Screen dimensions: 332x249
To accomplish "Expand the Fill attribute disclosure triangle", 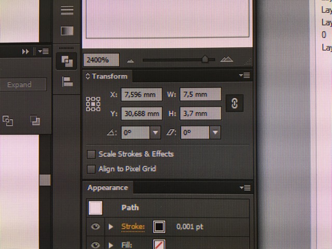I will click(x=110, y=245).
